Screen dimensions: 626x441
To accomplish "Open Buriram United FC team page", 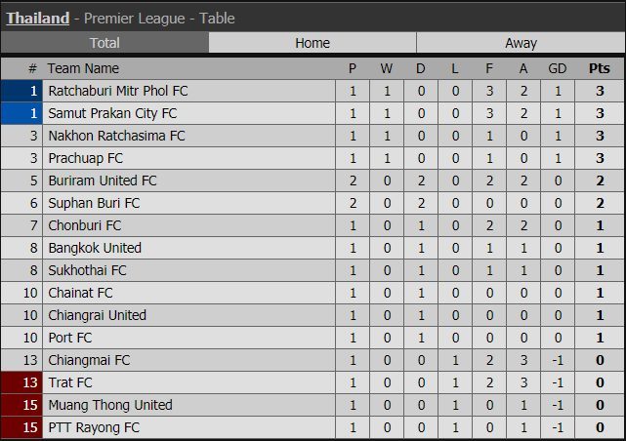I will tap(103, 180).
